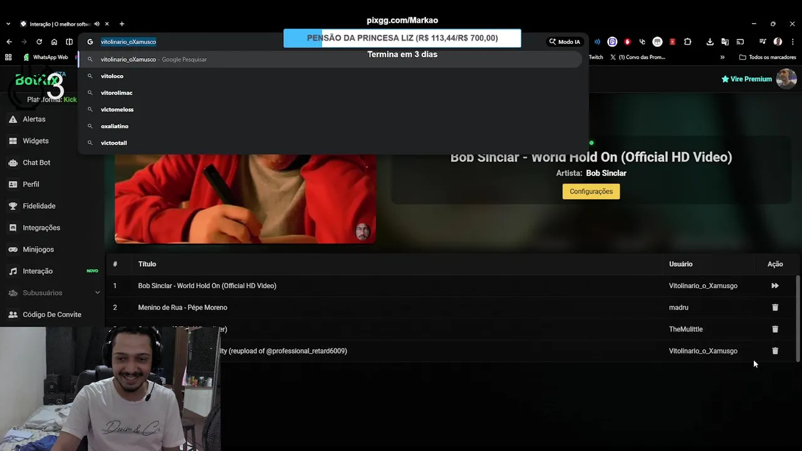Viewport: 802px width, 451px height.
Task: Go back with the browser back arrow
Action: click(9, 42)
